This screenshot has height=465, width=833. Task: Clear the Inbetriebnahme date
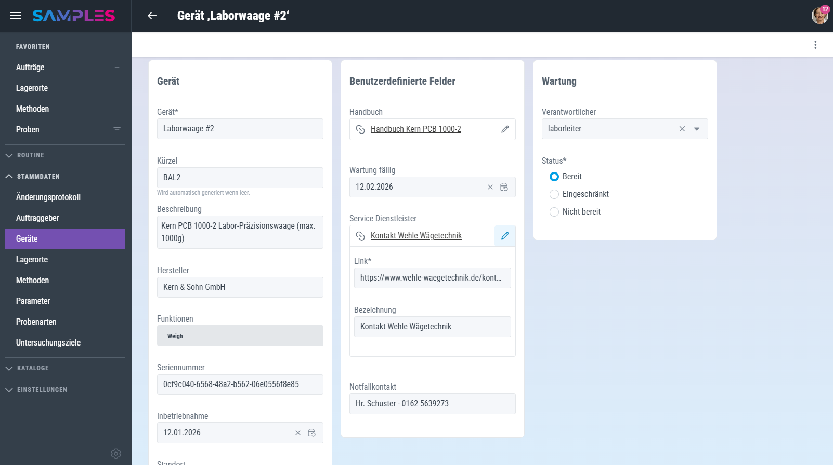coord(298,433)
